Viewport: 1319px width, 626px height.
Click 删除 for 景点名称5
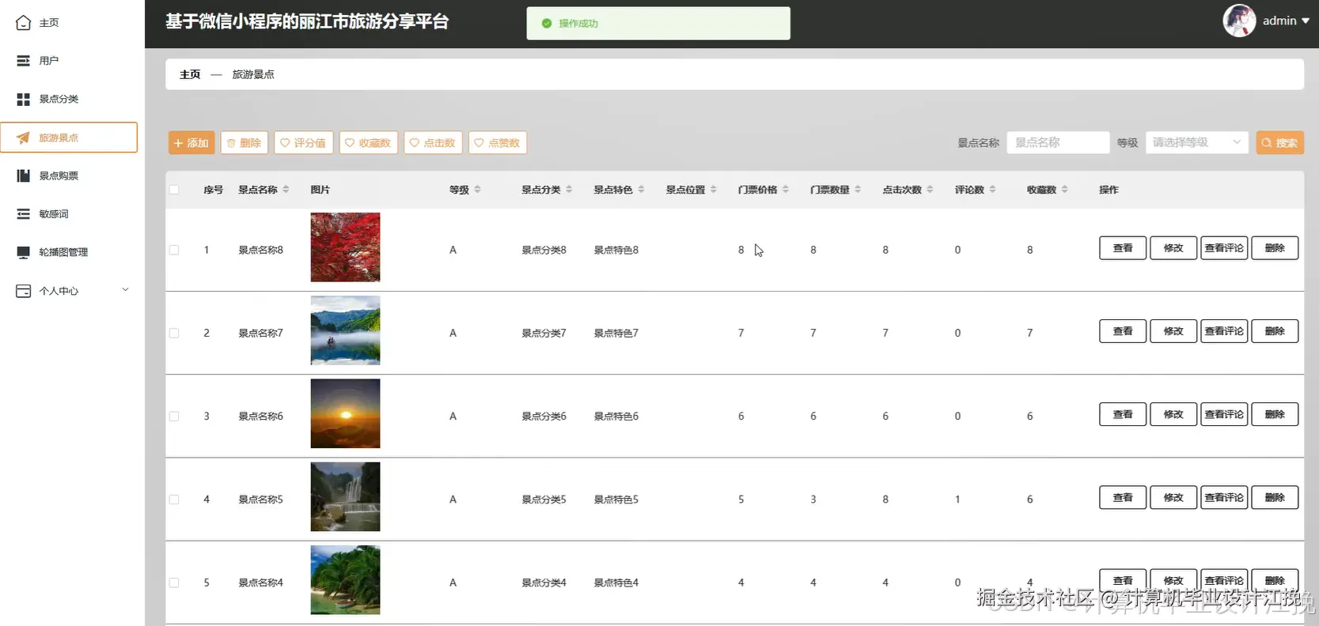[1275, 498]
